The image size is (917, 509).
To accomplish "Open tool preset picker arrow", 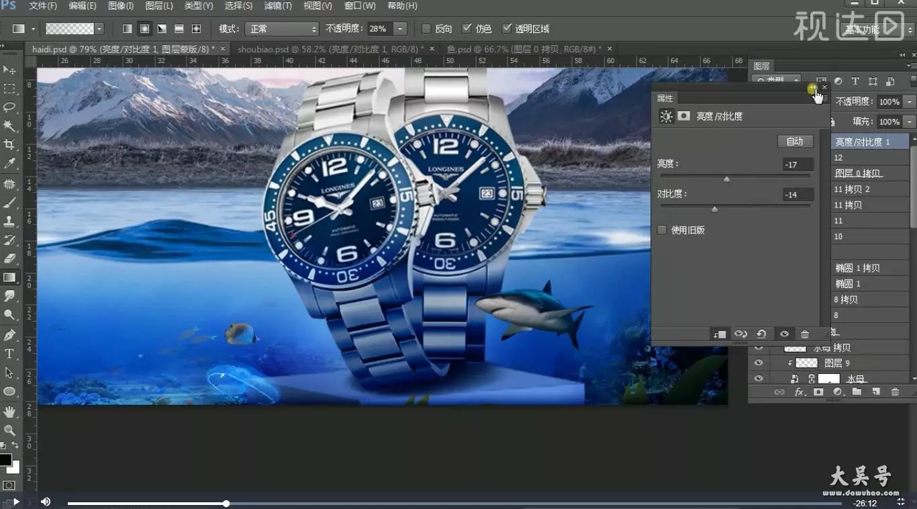I will (33, 29).
